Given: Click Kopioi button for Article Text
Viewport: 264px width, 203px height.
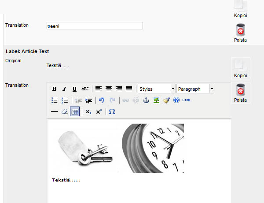Looking at the screenshot, I should coord(240,68).
